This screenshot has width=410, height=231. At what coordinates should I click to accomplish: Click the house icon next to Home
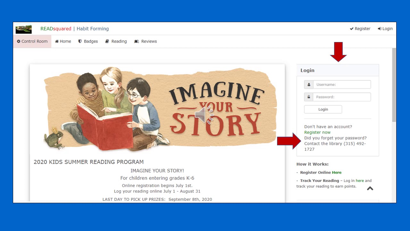point(57,41)
